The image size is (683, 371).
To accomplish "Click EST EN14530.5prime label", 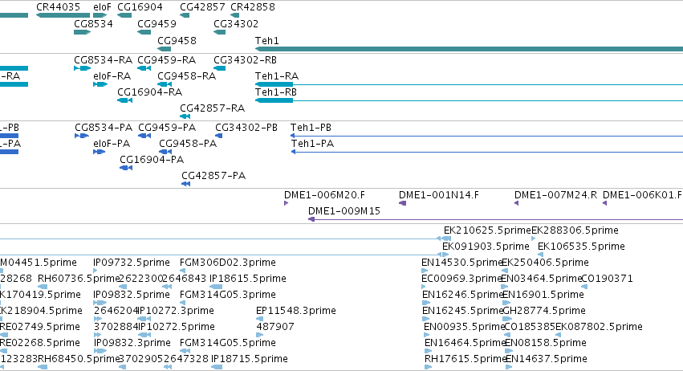I will [462, 263].
